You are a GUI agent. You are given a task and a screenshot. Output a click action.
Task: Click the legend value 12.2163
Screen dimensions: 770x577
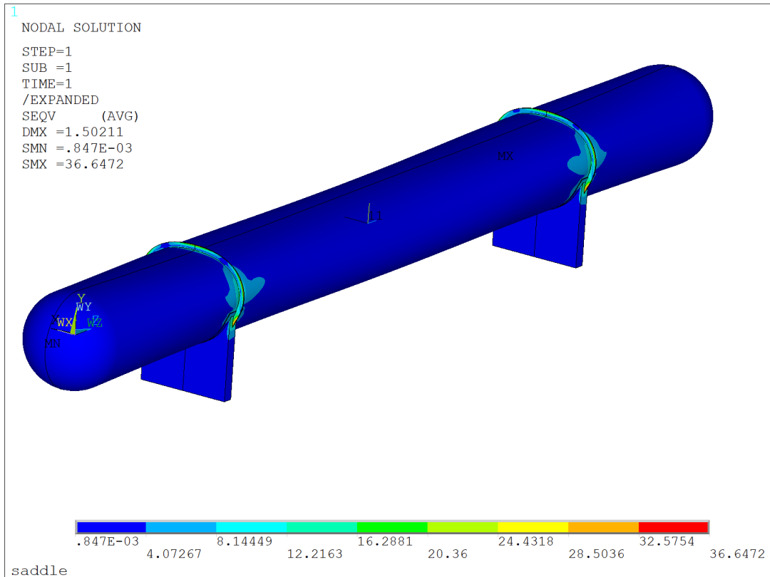315,554
